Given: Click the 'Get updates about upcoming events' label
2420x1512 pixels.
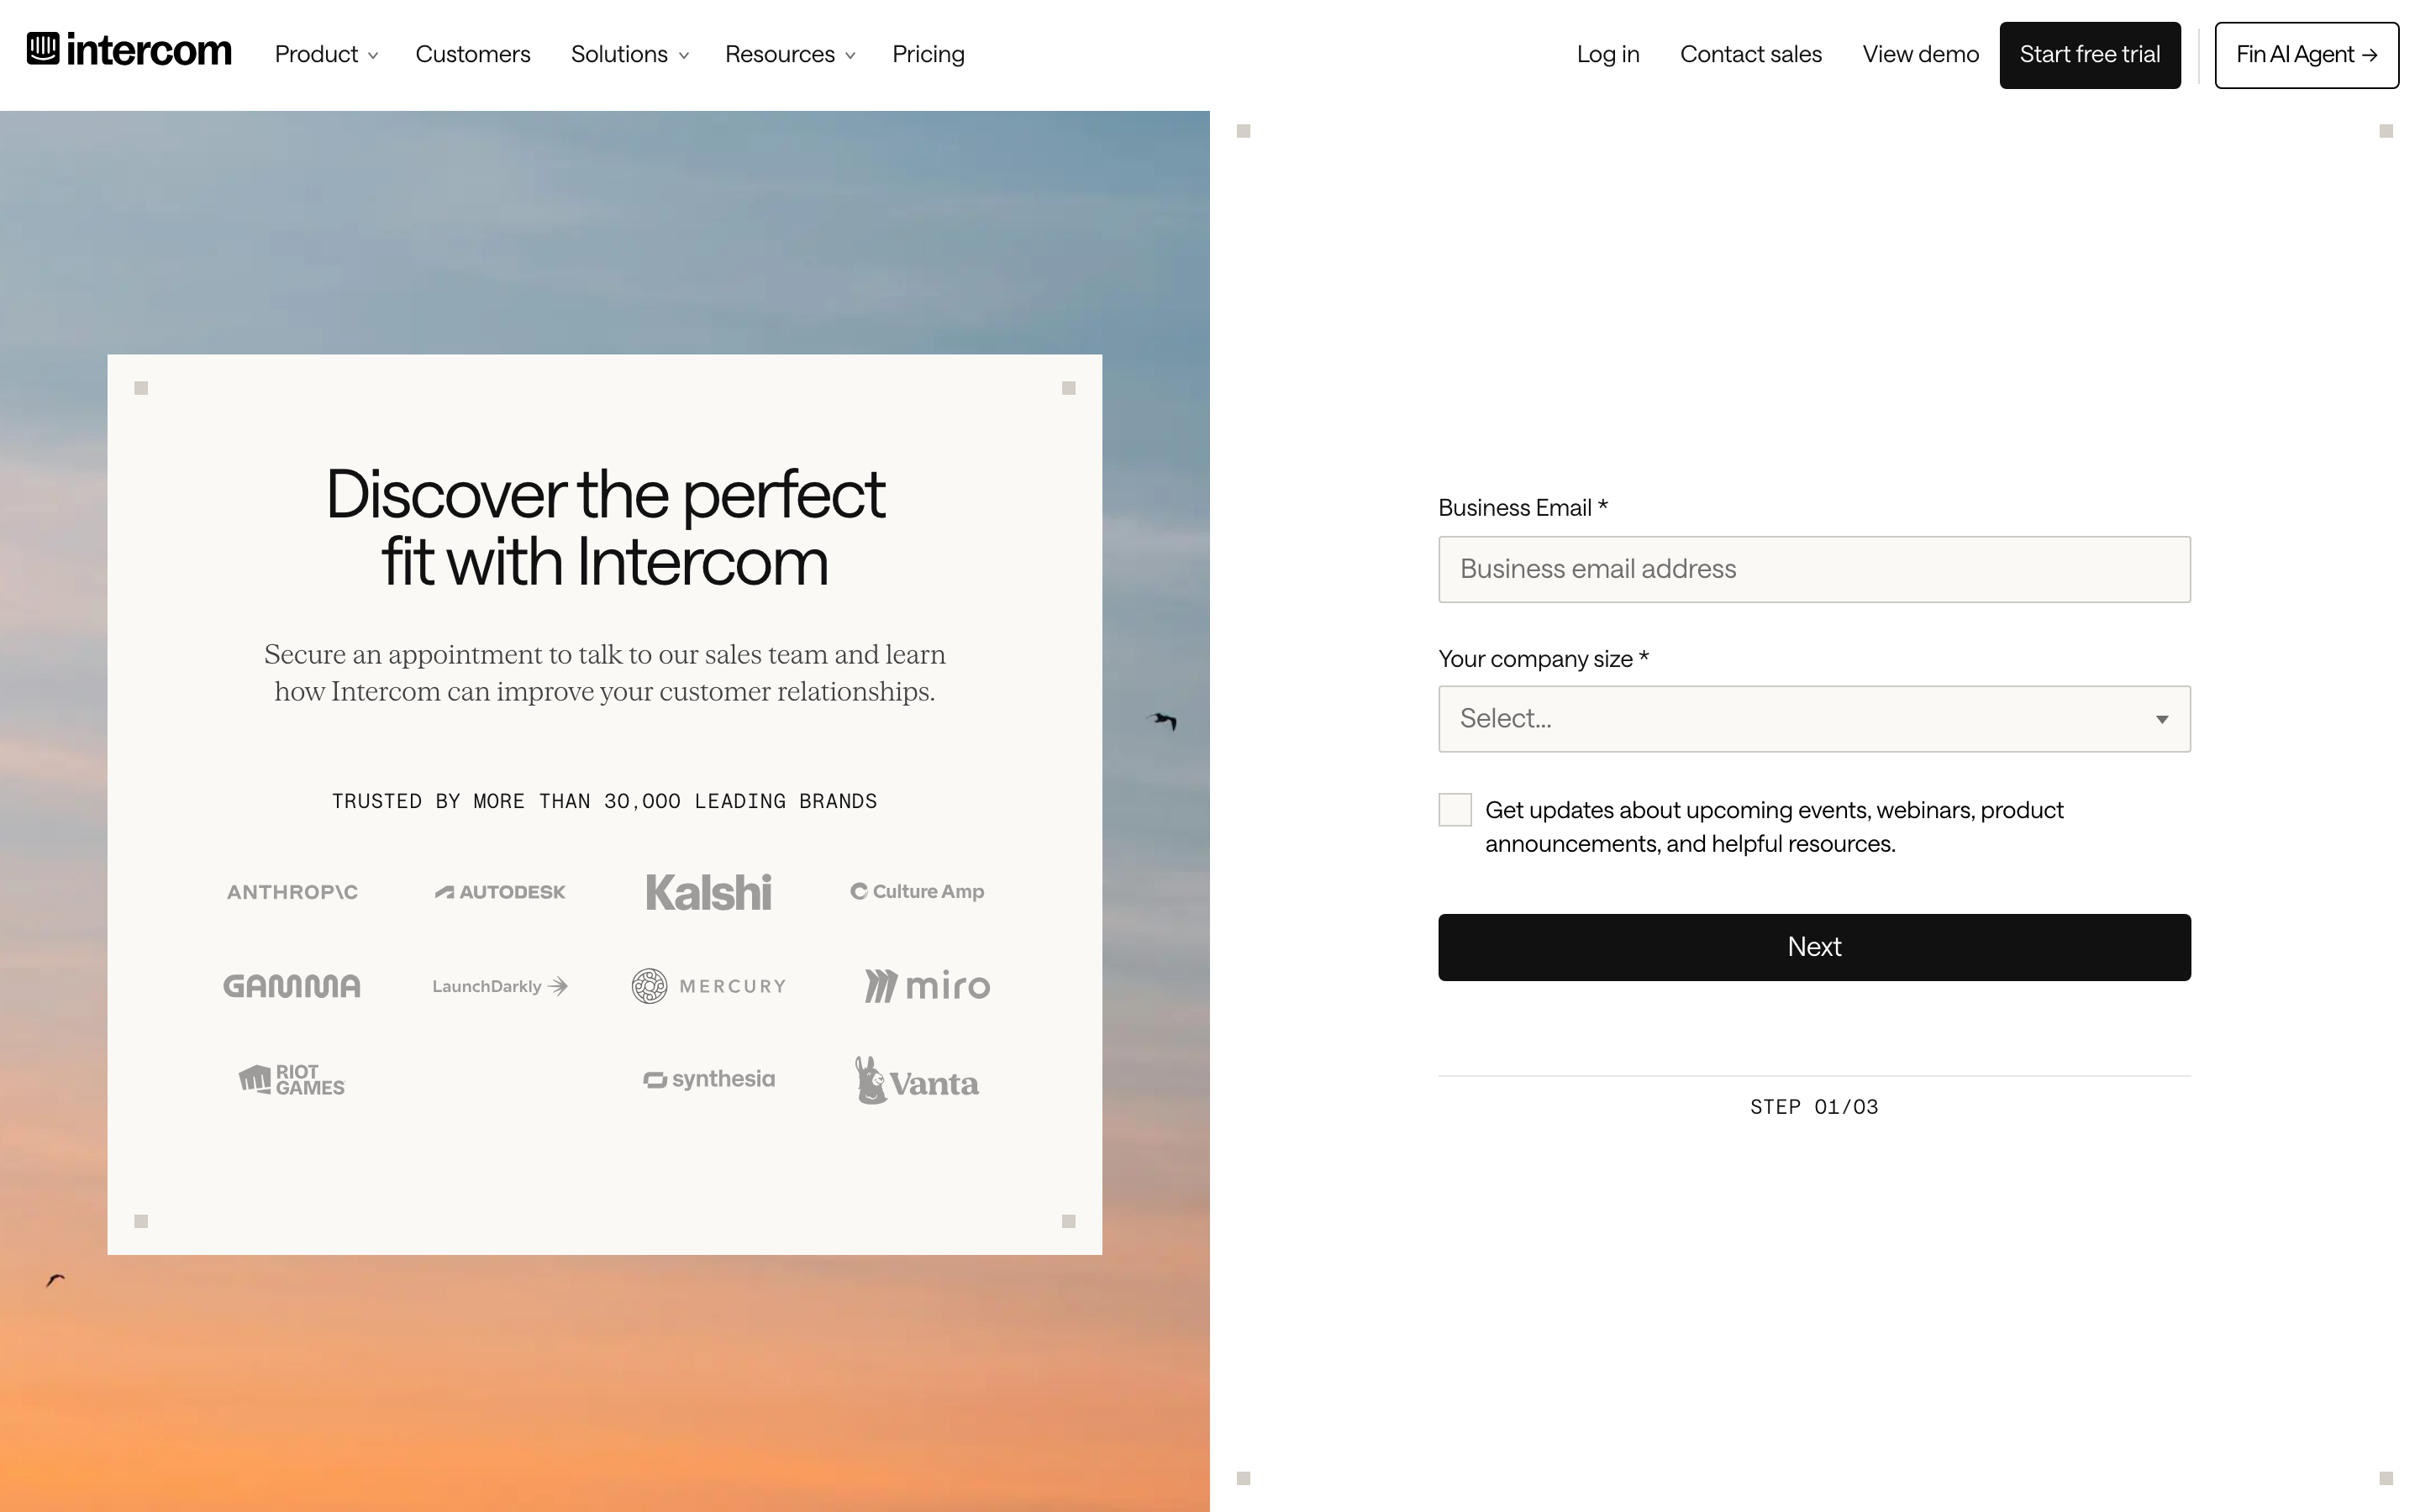Looking at the screenshot, I should click(x=1774, y=827).
